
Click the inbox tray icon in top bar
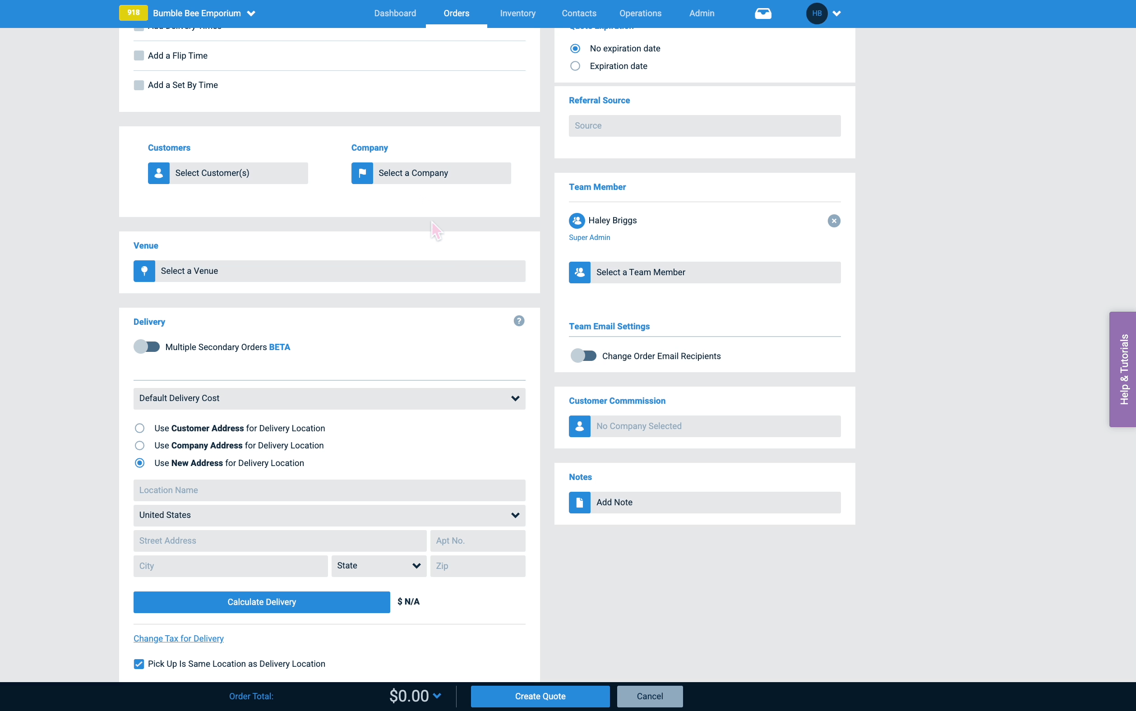pos(762,13)
